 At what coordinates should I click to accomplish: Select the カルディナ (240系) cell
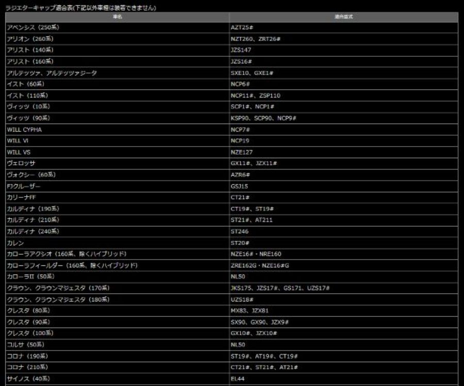point(33,231)
